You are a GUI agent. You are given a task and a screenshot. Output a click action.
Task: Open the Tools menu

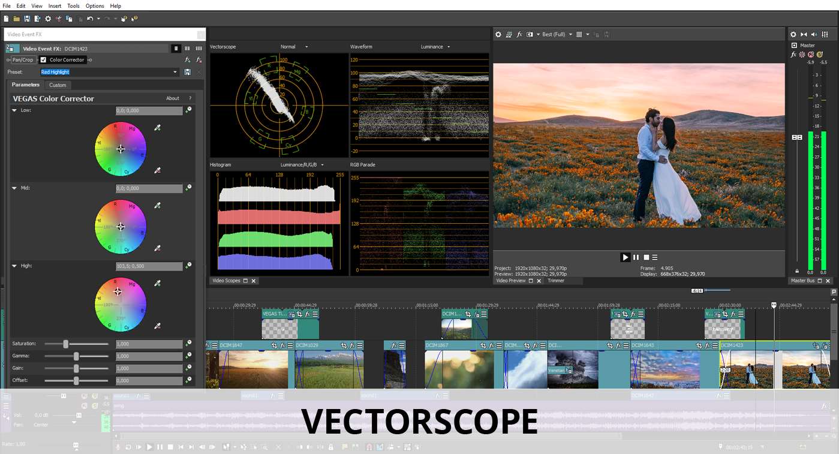pyautogui.click(x=73, y=5)
